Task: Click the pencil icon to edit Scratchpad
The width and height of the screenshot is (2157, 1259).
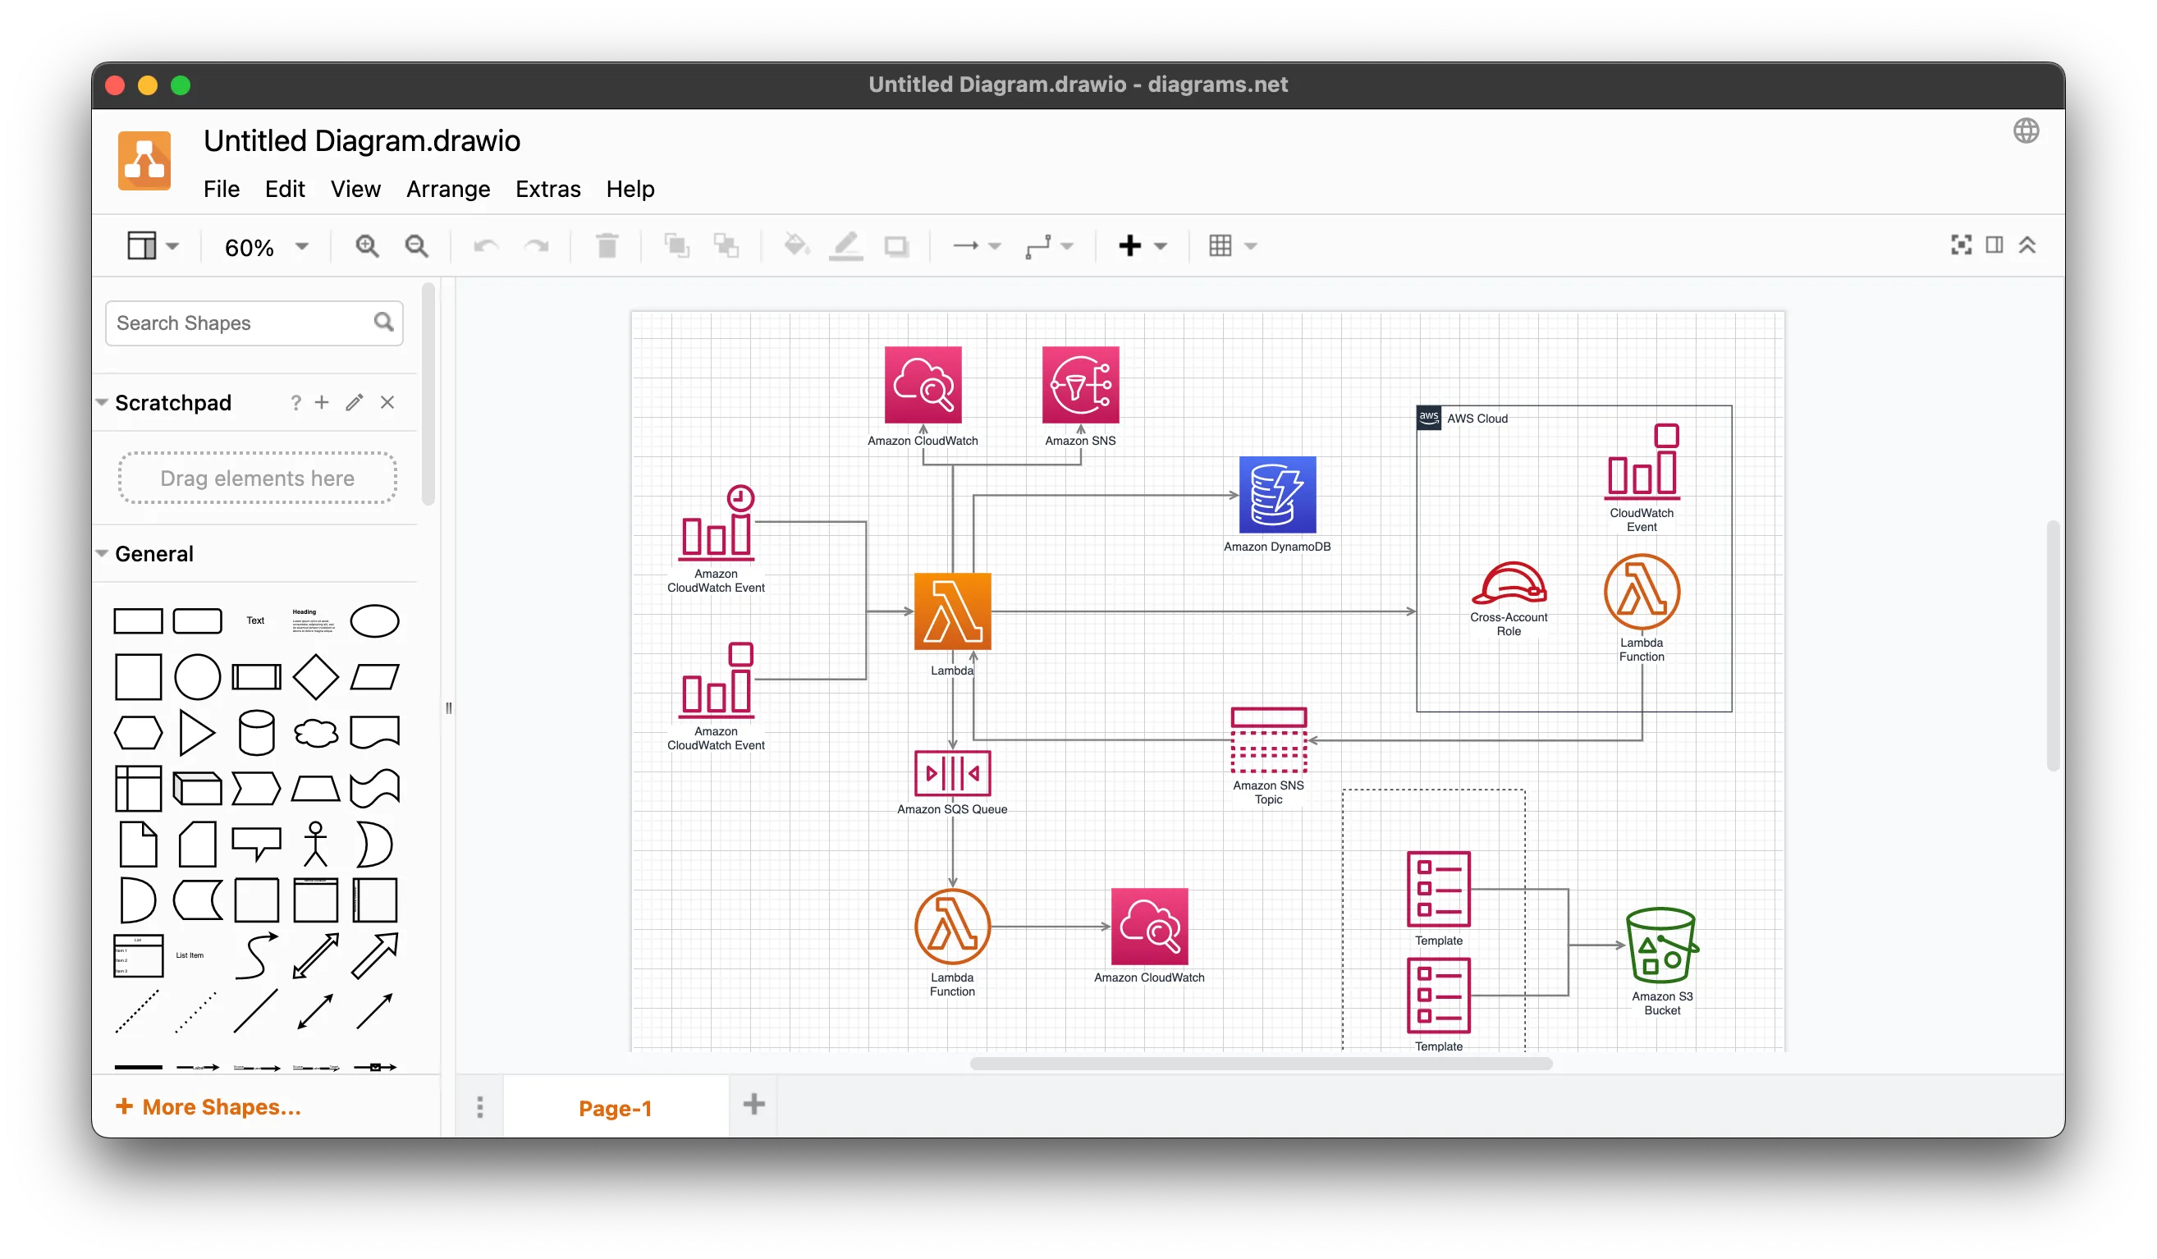Action: tap(354, 402)
